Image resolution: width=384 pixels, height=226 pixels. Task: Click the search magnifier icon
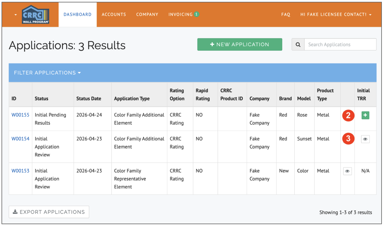(298, 44)
